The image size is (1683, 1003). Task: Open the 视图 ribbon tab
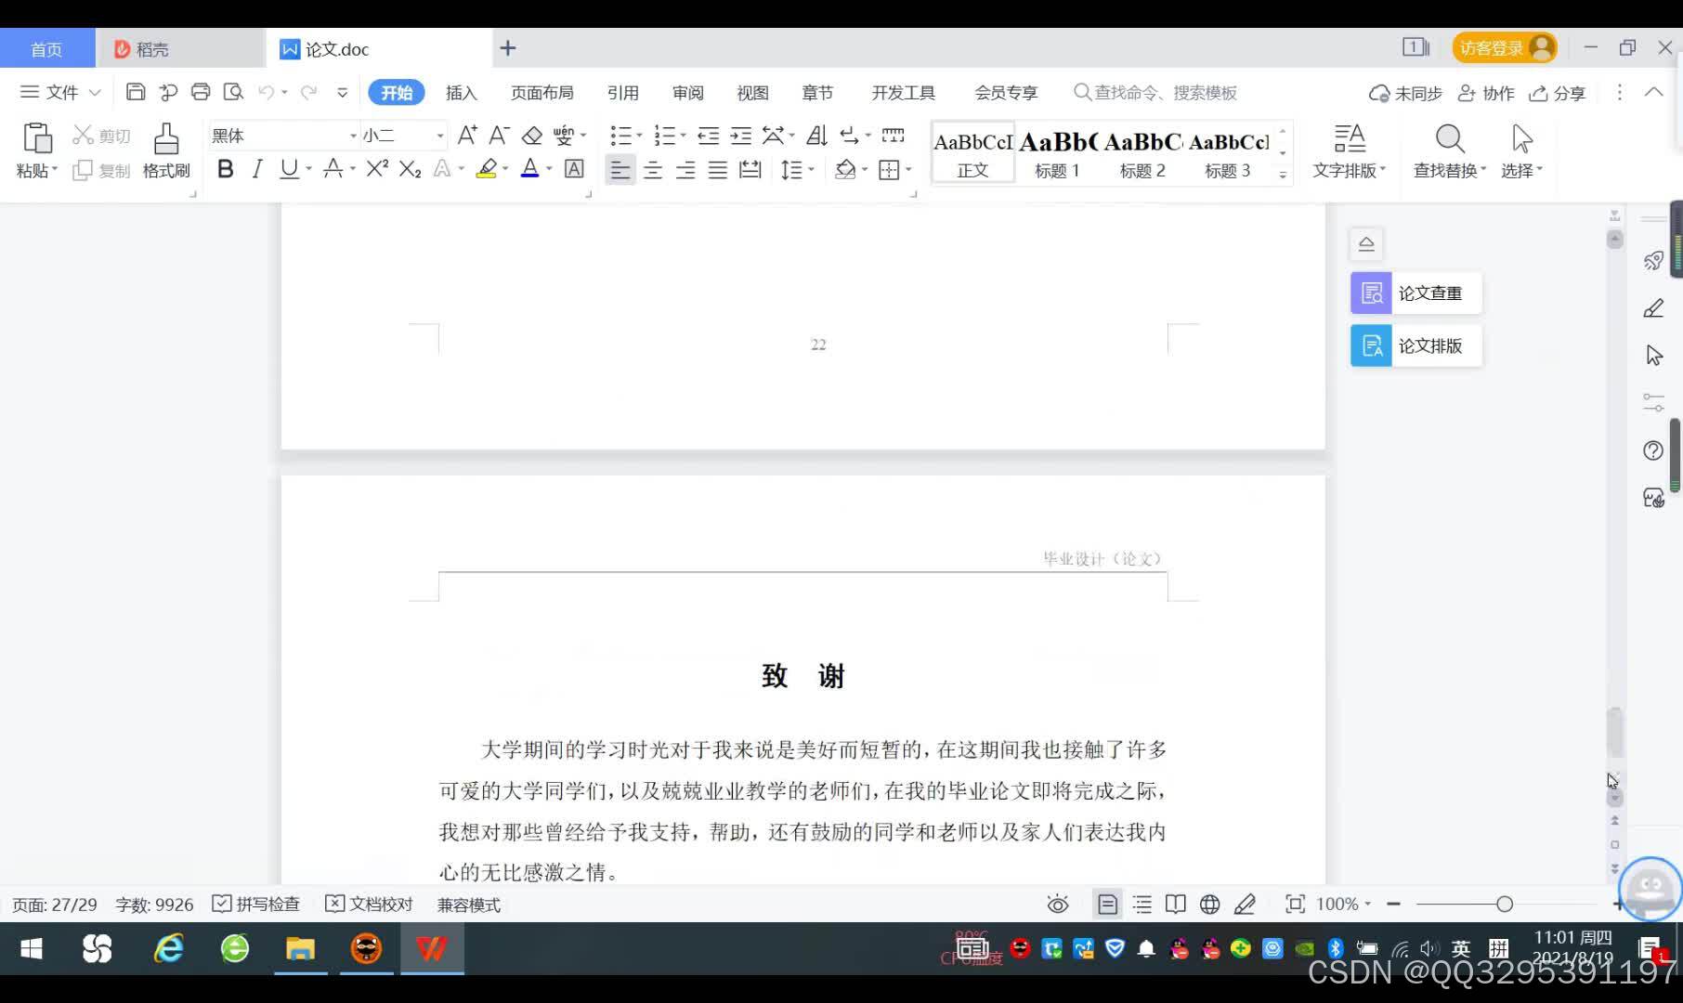click(752, 93)
